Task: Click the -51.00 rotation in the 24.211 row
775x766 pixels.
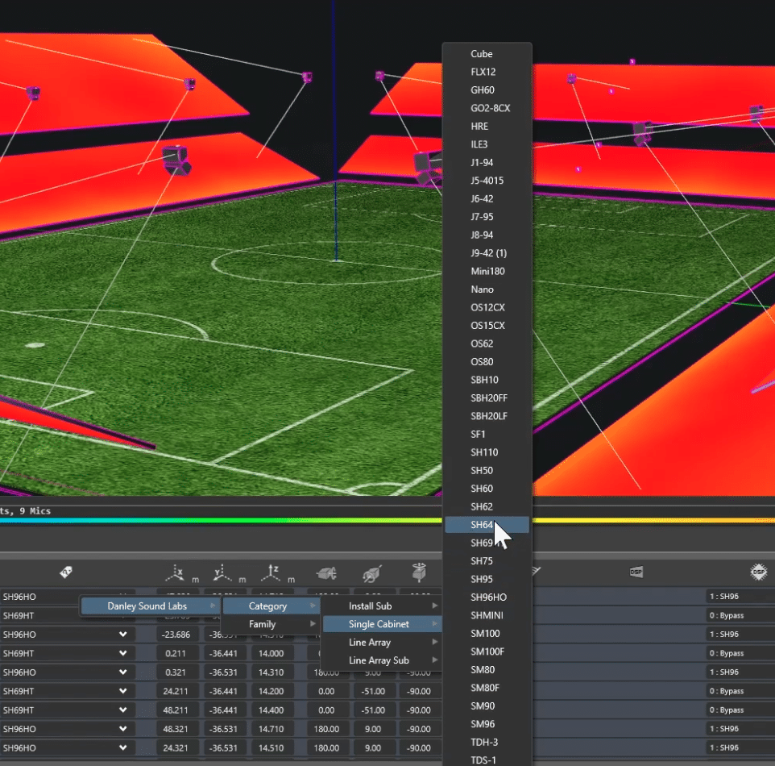Action: click(x=373, y=691)
